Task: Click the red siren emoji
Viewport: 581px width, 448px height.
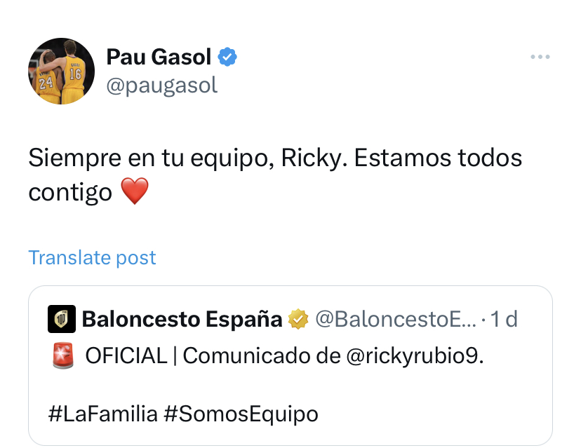Action: click(63, 356)
